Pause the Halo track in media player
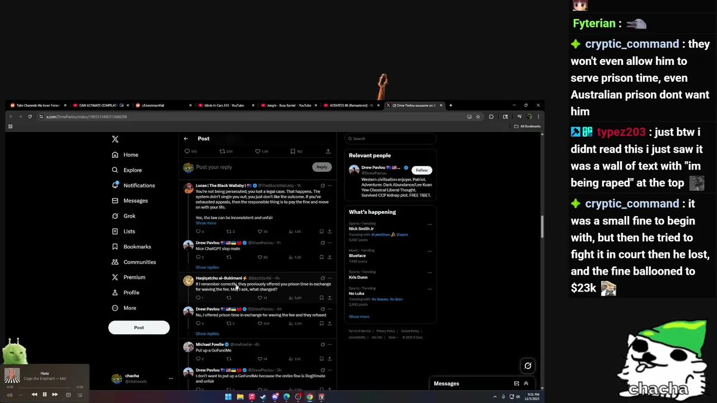Screen dimensions: 717x403 44,395
